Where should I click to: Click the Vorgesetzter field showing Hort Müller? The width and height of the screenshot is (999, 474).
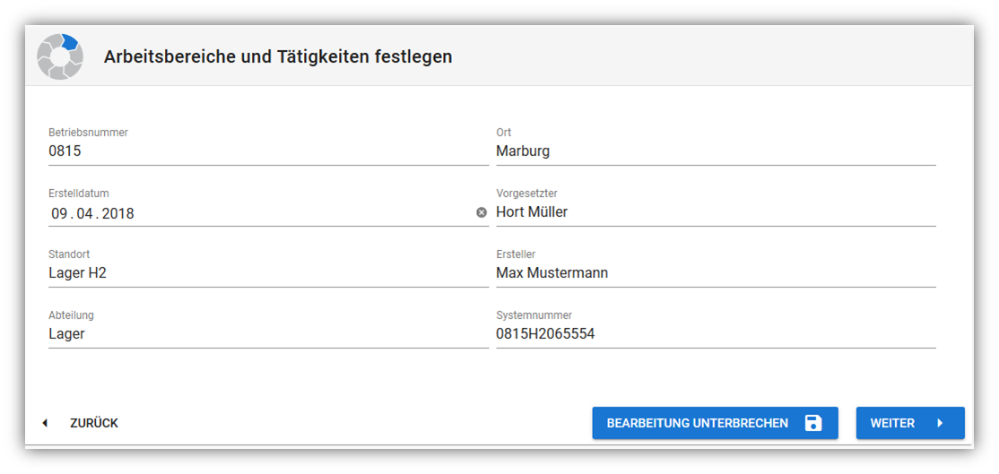[x=715, y=212]
